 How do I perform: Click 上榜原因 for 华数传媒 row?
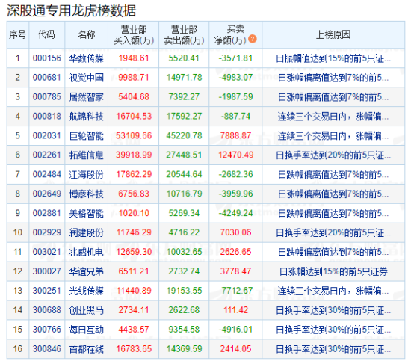(333, 58)
